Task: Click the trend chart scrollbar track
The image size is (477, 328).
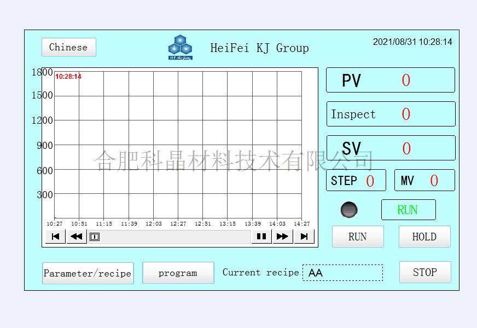Action: (x=175, y=237)
